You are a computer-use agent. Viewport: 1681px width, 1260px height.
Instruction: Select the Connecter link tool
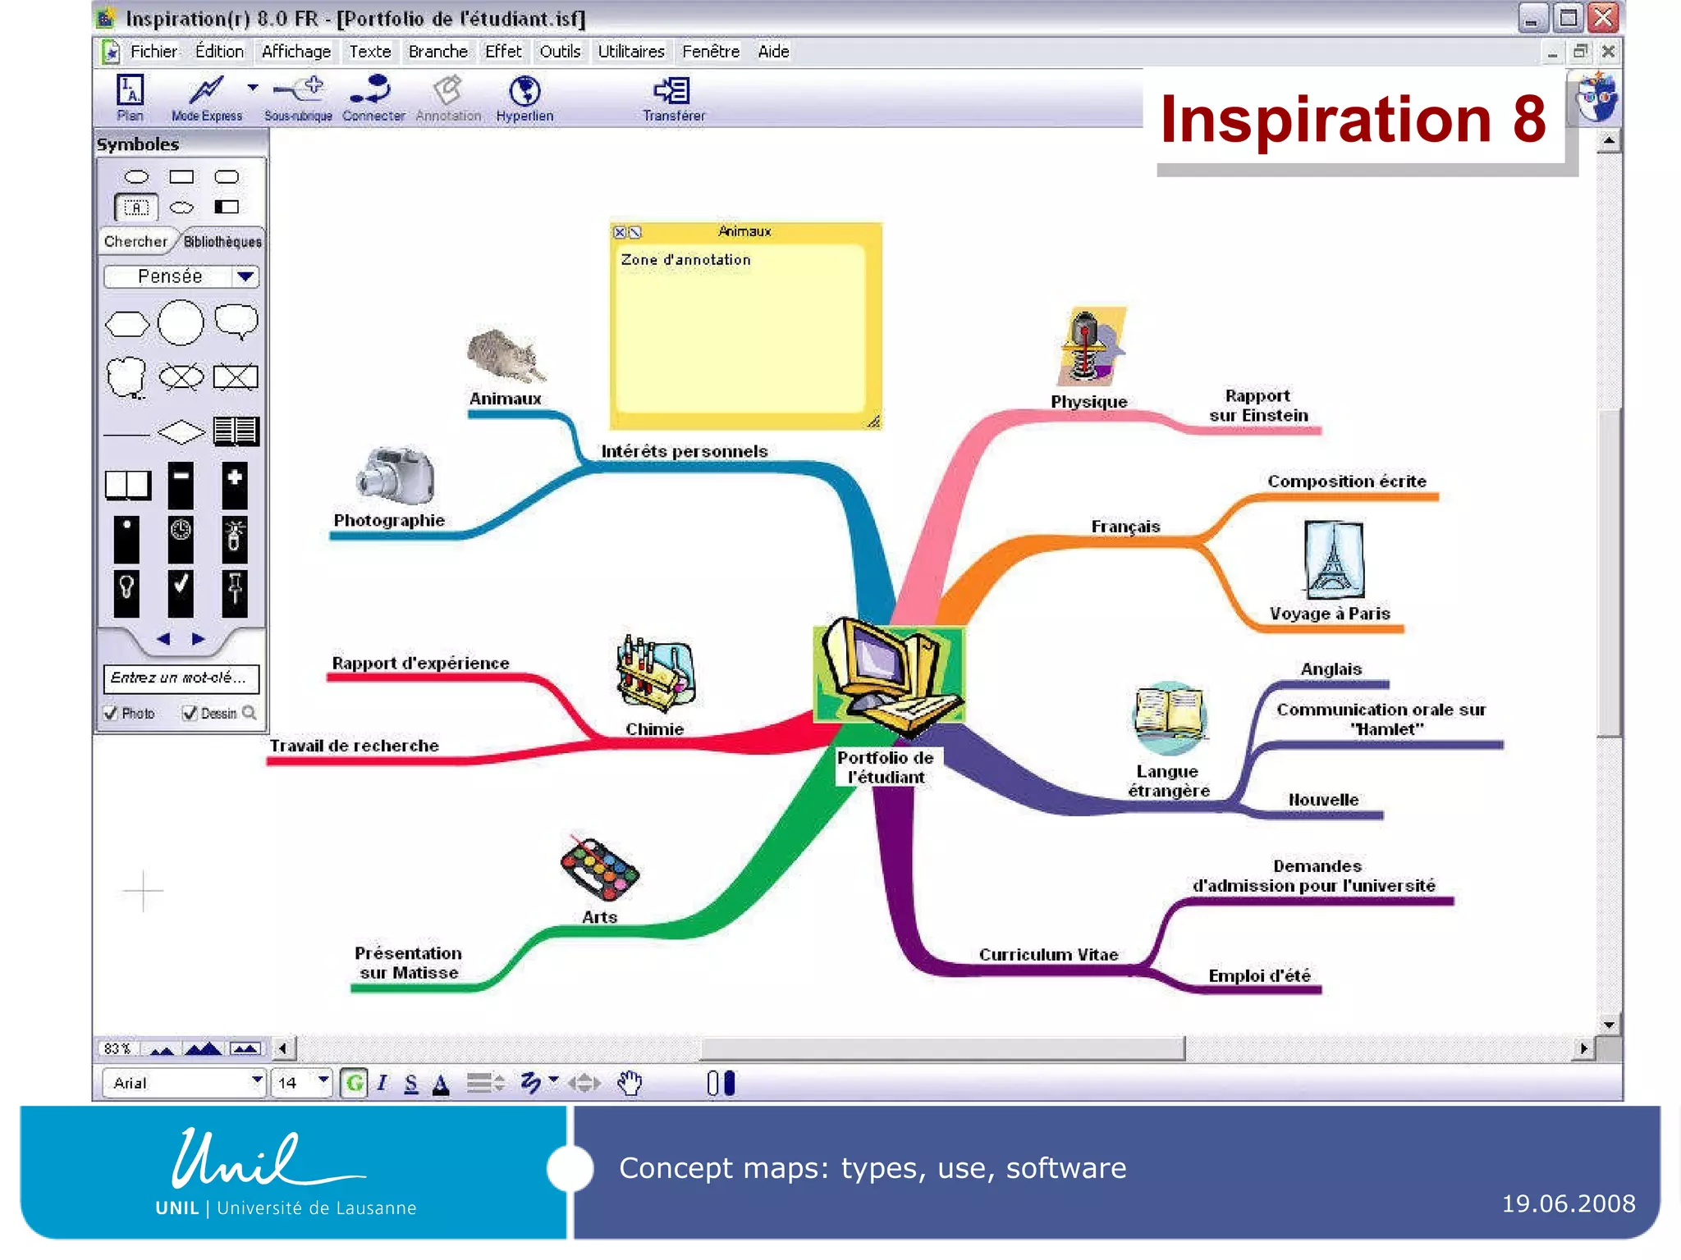pyautogui.click(x=373, y=98)
